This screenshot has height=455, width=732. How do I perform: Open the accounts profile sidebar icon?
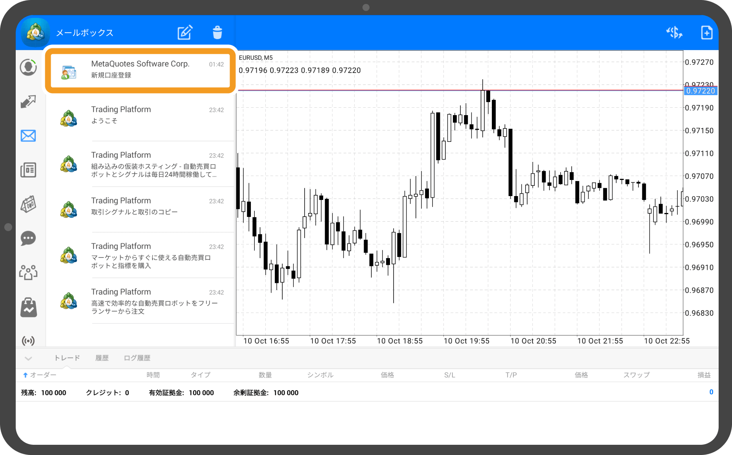[x=28, y=68]
